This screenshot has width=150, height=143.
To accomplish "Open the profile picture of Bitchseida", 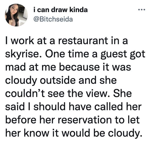I will 16,15.
